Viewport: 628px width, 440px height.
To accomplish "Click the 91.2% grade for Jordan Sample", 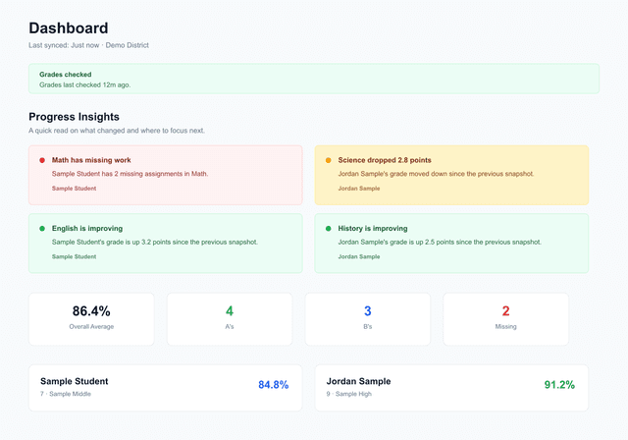I will tap(559, 385).
